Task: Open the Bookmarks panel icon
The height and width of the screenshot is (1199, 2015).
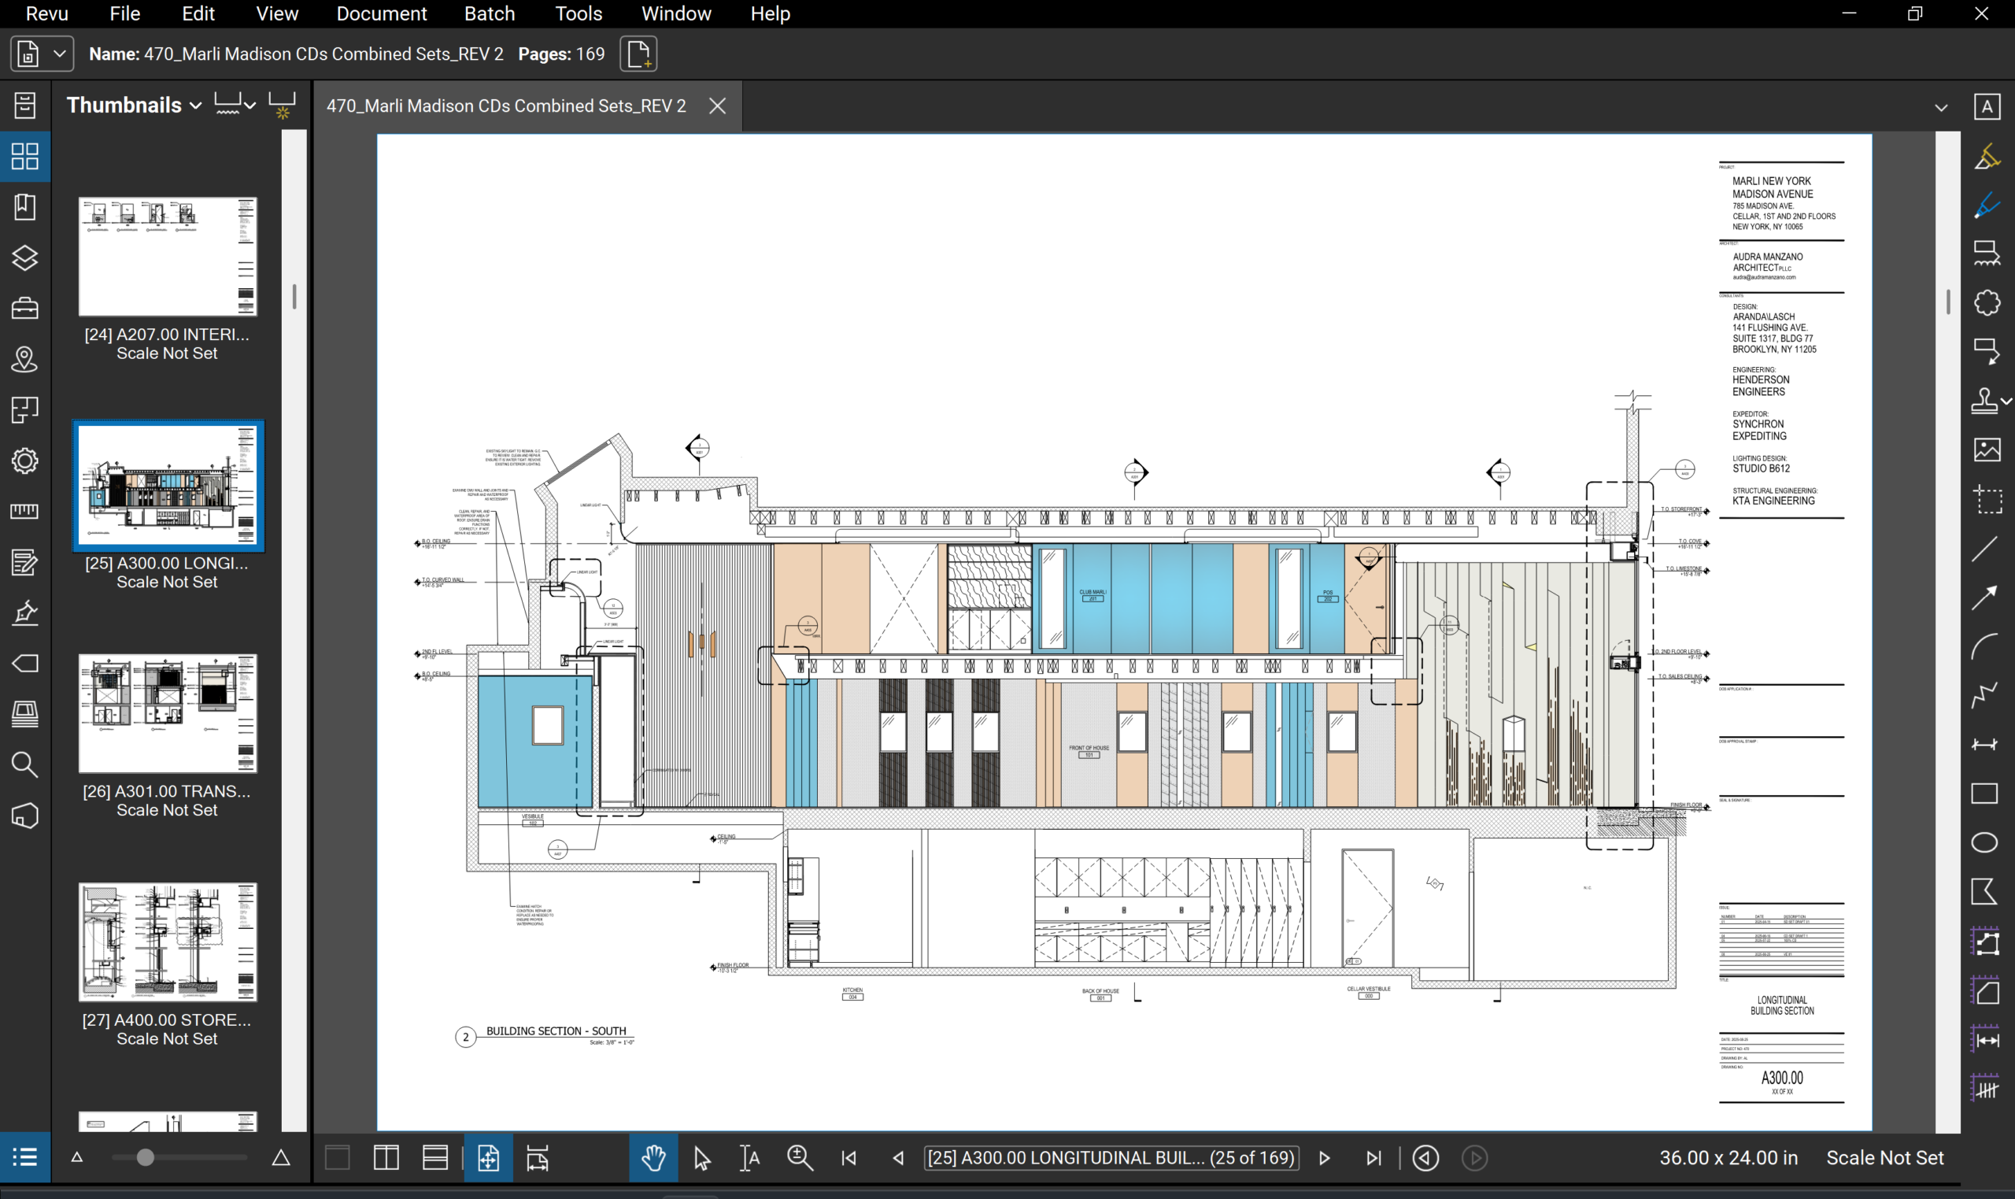Action: pyautogui.click(x=25, y=207)
